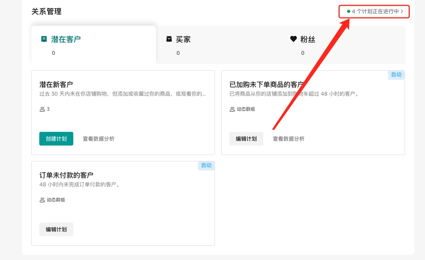Screen dimensions: 425x260
Task: Click the 潜在新客户 card title
Action: click(x=56, y=85)
